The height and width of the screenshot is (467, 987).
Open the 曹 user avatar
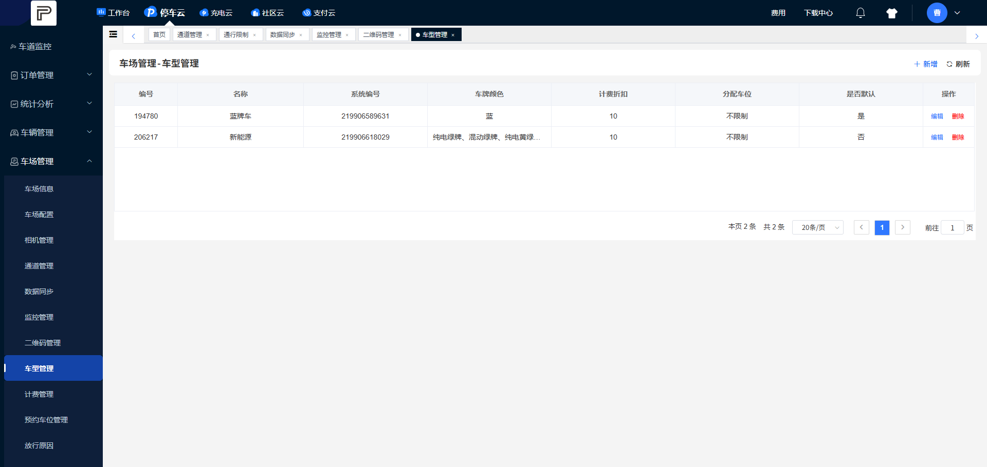(937, 13)
